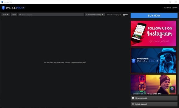
Task: Click the search magnifier icon
Action: (20, 15)
